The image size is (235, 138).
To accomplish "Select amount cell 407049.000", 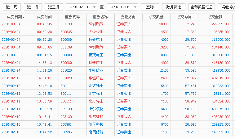I will click(221, 78).
